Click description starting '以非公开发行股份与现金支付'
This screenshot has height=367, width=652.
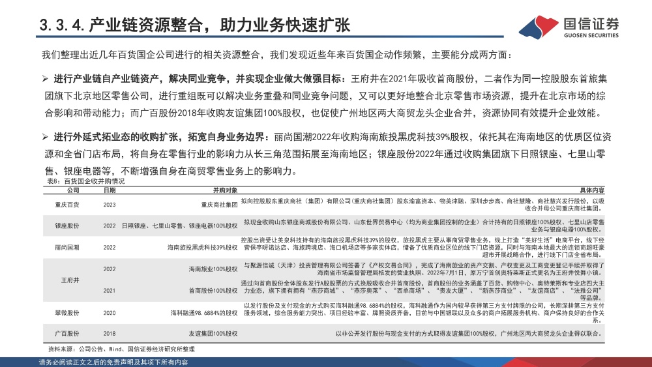(x=470, y=333)
